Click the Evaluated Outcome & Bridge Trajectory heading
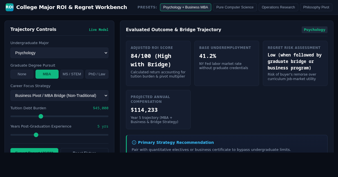The height and width of the screenshot is (177, 338). pyautogui.click(x=174, y=30)
